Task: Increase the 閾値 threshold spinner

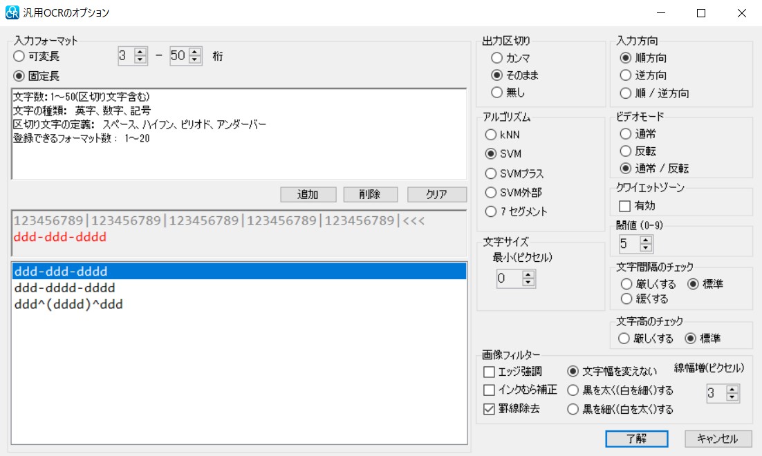Action: point(646,240)
